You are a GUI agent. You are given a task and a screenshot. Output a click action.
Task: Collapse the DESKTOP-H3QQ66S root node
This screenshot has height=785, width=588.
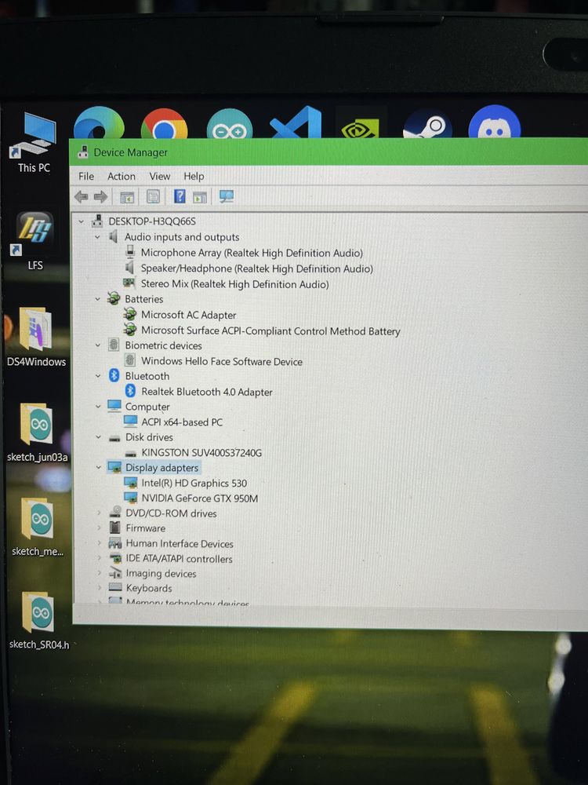[x=81, y=221]
